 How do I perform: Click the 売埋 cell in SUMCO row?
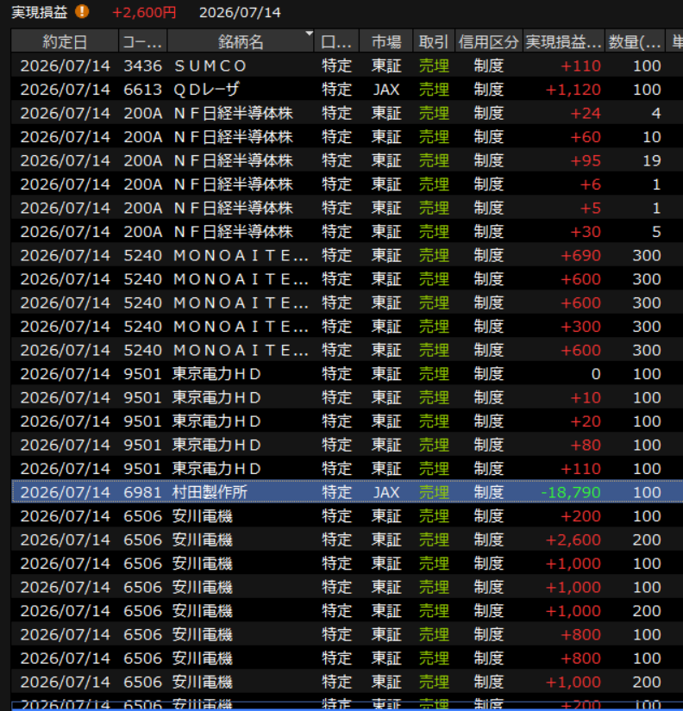tap(434, 65)
